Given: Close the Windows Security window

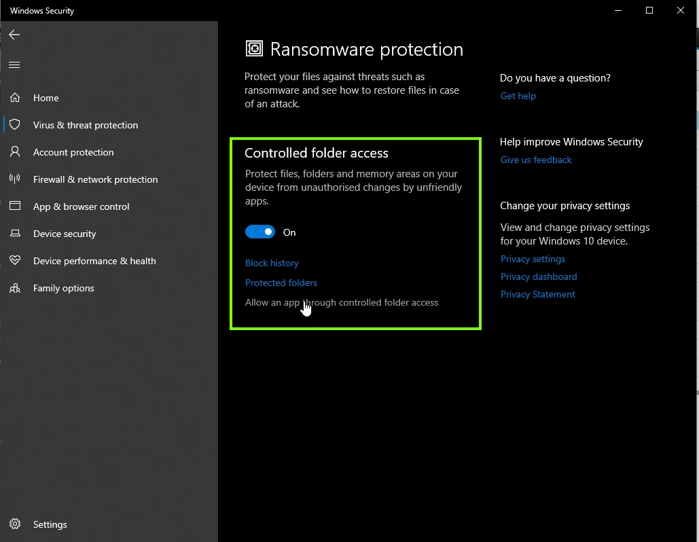Looking at the screenshot, I should click(680, 10).
